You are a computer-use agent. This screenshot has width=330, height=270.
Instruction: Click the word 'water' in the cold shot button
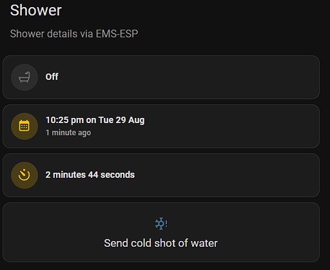204,243
